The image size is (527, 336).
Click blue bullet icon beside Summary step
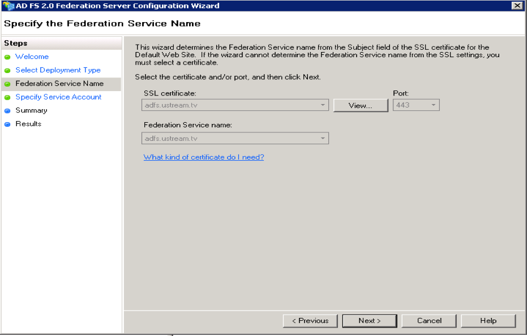[x=7, y=111]
